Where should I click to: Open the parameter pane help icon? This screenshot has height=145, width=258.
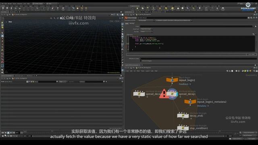tap(256, 18)
